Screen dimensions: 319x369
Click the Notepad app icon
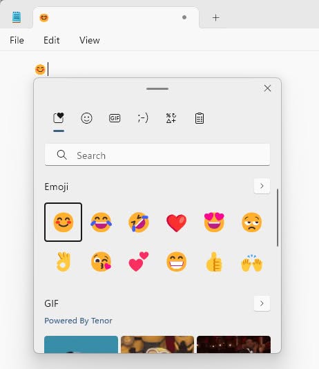click(x=17, y=17)
